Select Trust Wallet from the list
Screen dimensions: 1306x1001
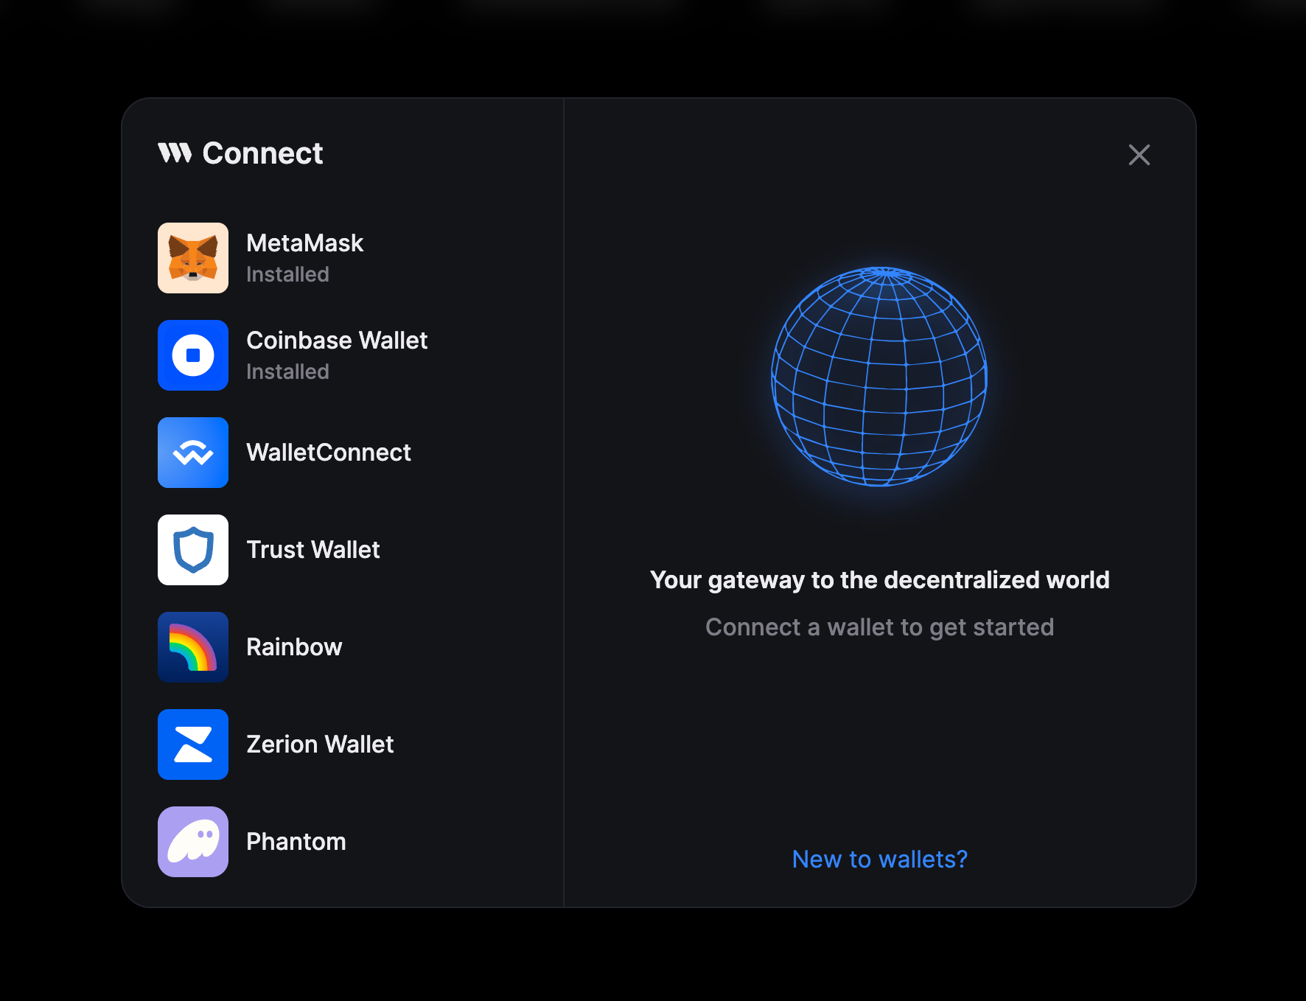(x=313, y=550)
